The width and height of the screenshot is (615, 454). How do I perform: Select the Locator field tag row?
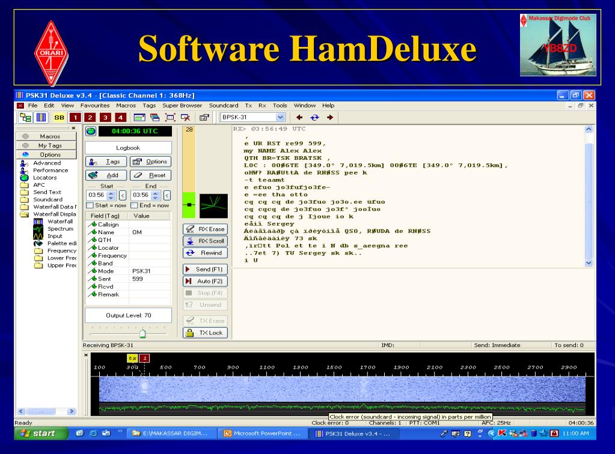128,247
